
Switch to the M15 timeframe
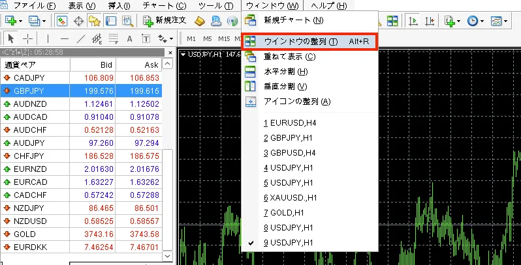pos(224,38)
